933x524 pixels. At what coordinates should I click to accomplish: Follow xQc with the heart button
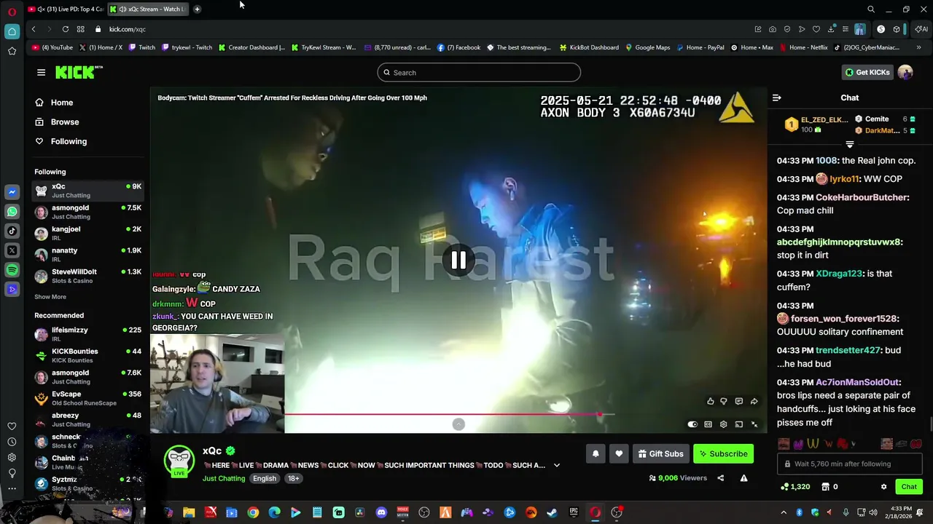point(619,453)
